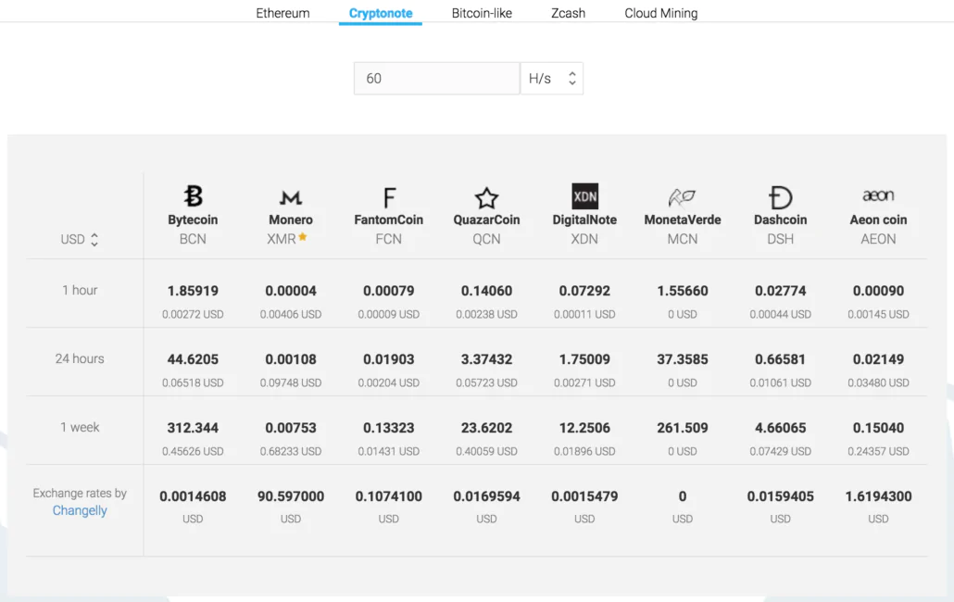The width and height of the screenshot is (954, 602).
Task: Open the Bitcoin-like tab
Action: (482, 13)
